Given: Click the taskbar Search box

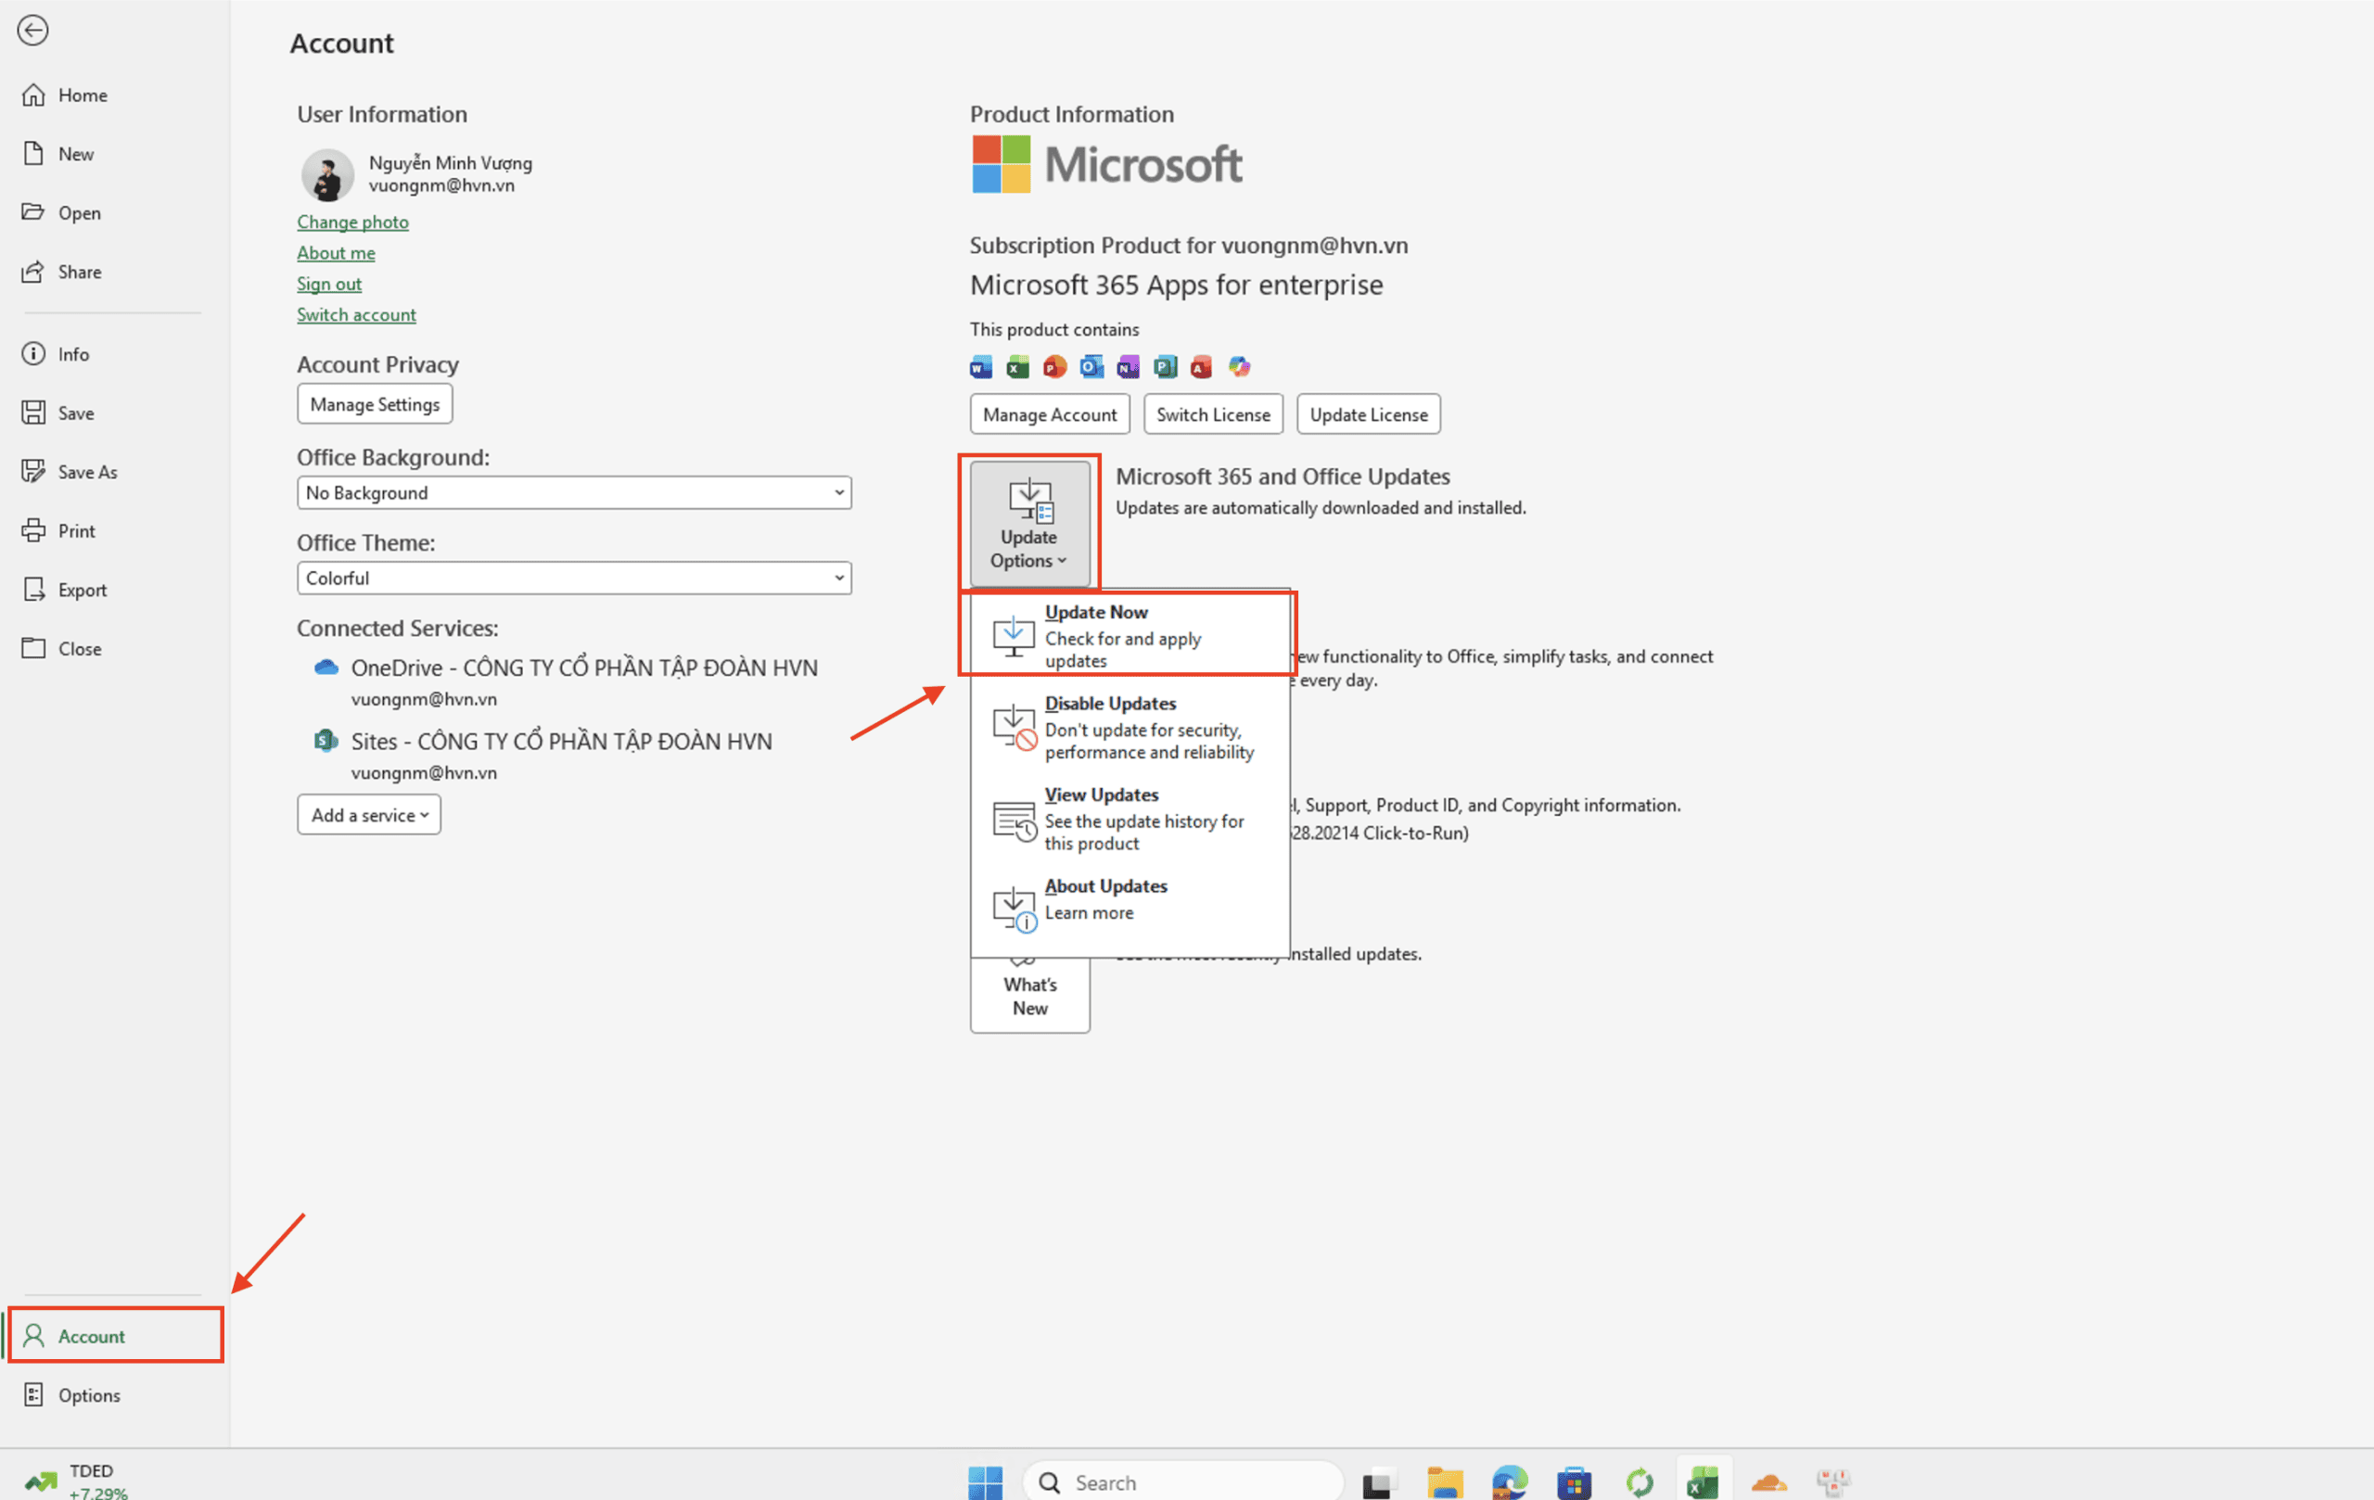Looking at the screenshot, I should [x=1184, y=1482].
